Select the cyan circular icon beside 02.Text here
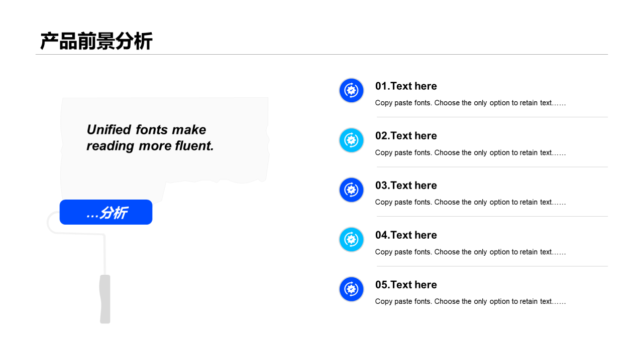Screen dimensions: 643x361 point(351,140)
